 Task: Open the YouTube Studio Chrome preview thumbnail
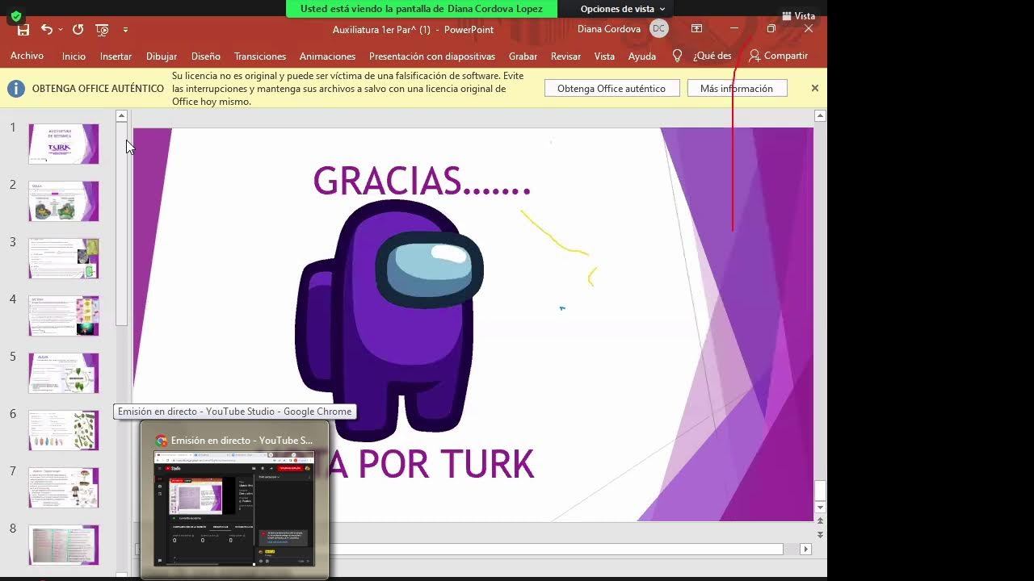[234, 508]
